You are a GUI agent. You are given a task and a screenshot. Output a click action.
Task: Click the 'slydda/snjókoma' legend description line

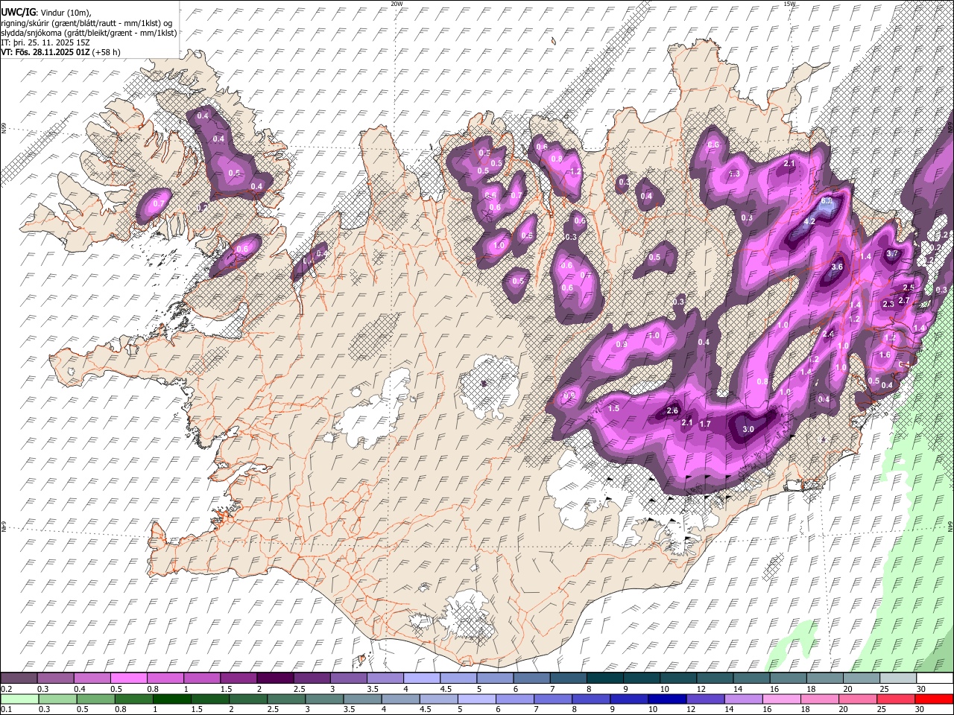pyautogui.click(x=89, y=33)
